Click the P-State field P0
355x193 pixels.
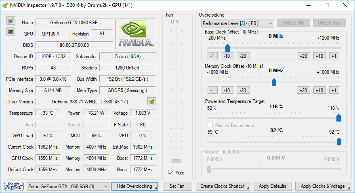(x=143, y=125)
